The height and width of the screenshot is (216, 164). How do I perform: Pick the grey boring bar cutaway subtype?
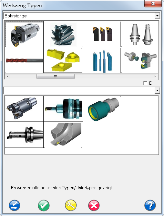63,135
